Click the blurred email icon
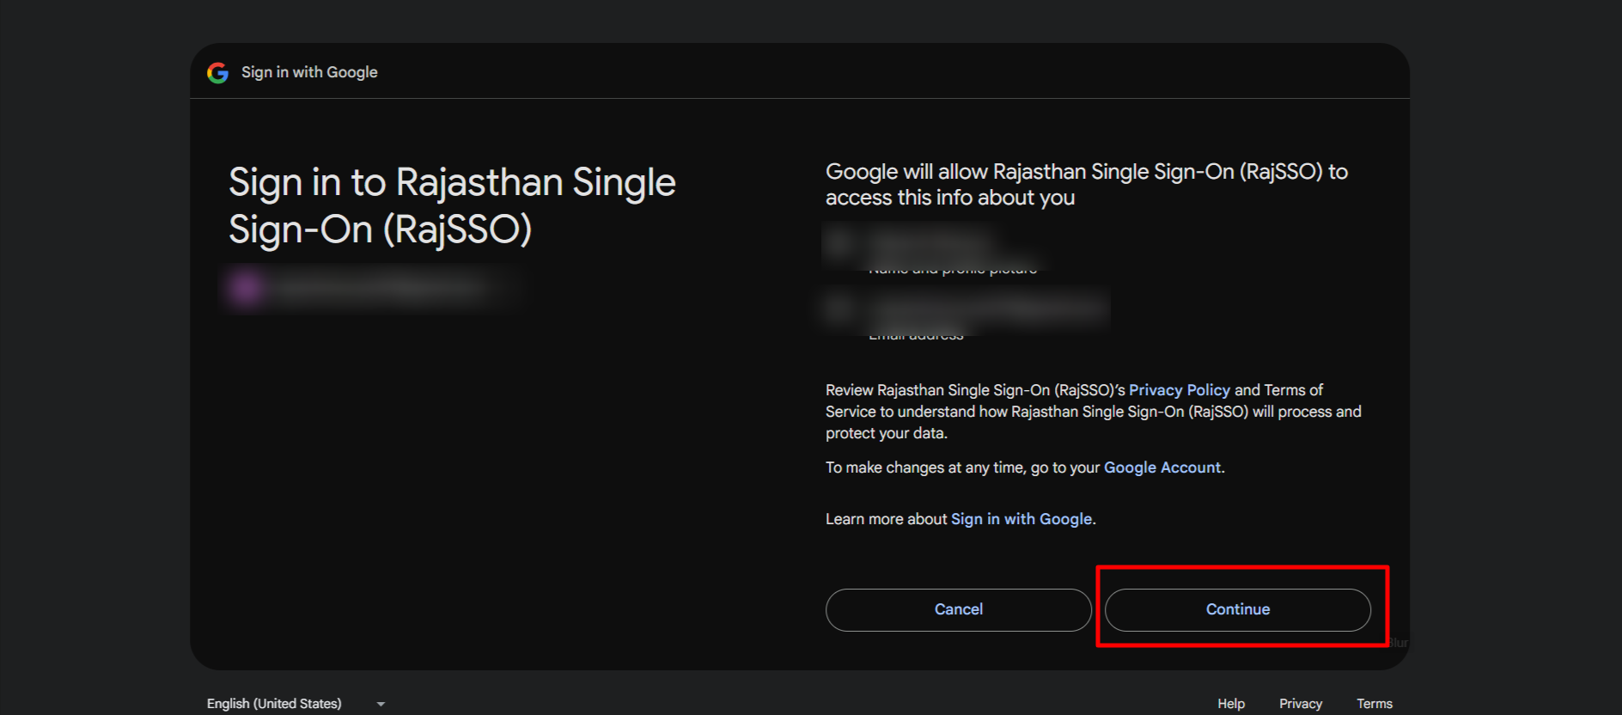The height and width of the screenshot is (715, 1622). pyautogui.click(x=840, y=307)
